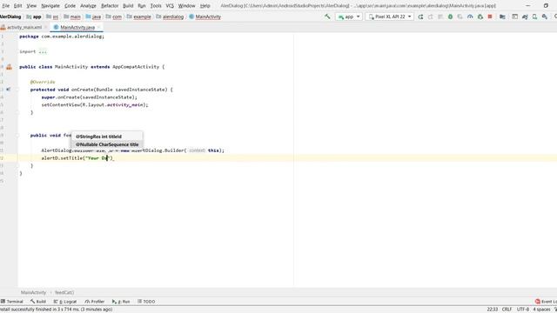Close the activity_main.xml tab
This screenshot has width=557, height=313.
coord(46,27)
